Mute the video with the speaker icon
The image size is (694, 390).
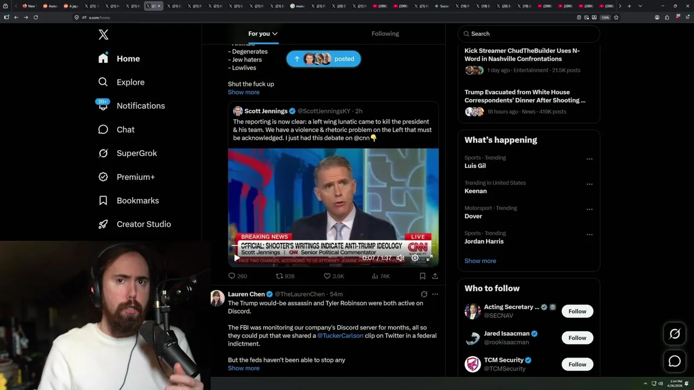pos(400,258)
